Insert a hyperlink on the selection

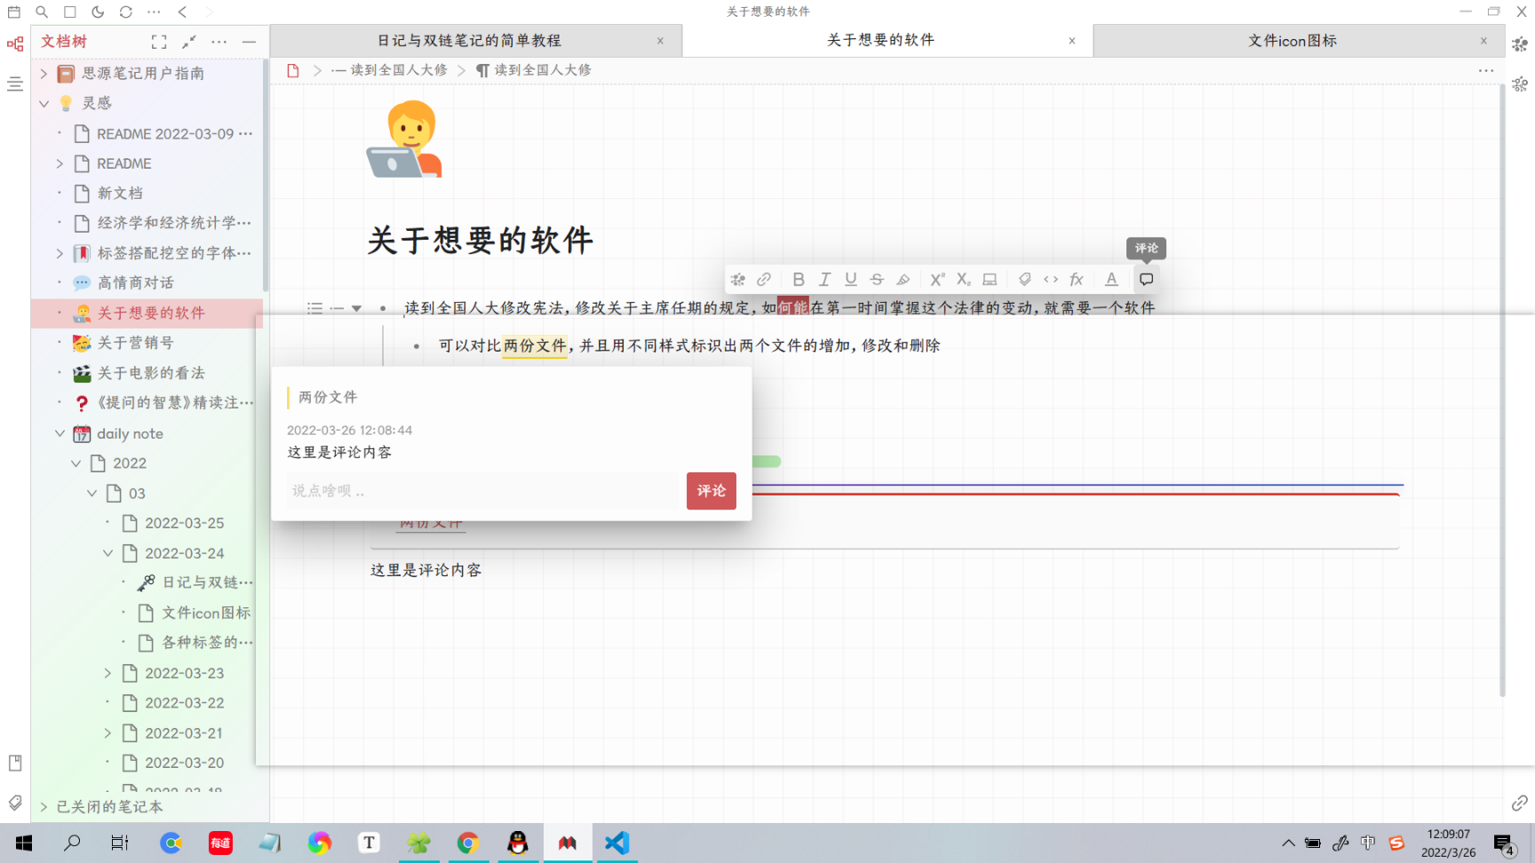tap(764, 280)
